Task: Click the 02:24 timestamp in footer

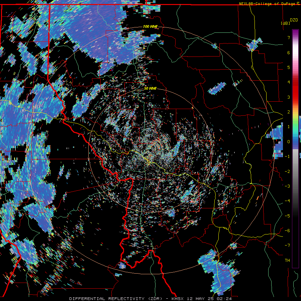Action: (x=224, y=299)
